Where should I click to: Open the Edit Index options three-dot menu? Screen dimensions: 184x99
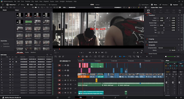coord(51,55)
